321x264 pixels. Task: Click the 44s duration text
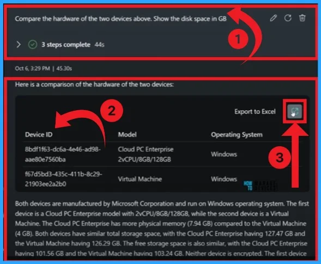pyautogui.click(x=100, y=45)
